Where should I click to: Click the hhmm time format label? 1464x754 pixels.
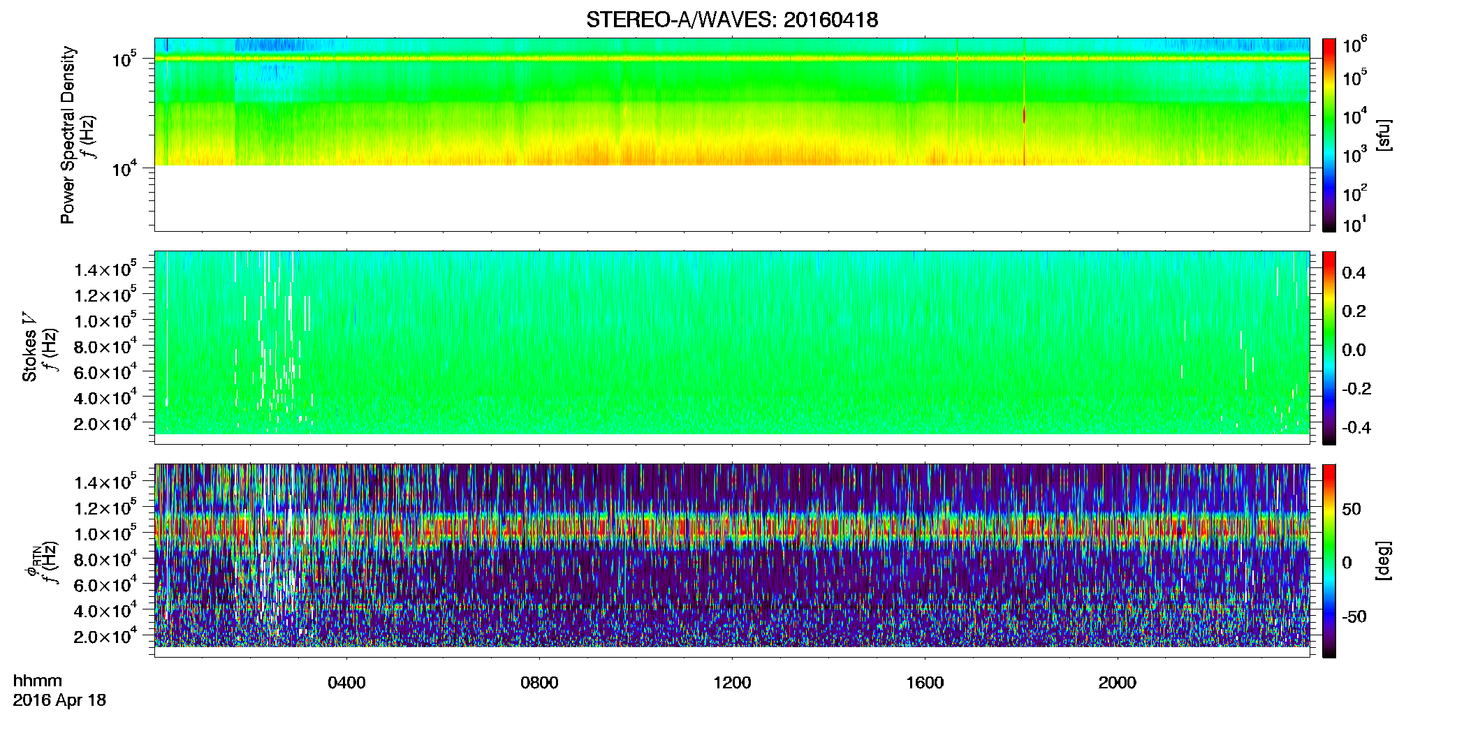[38, 681]
